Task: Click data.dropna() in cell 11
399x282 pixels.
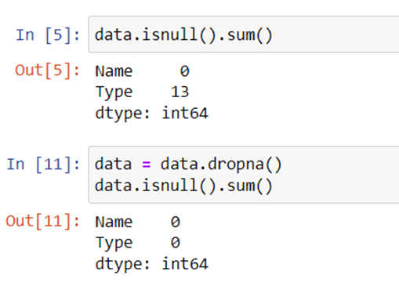Action: [x=221, y=164]
